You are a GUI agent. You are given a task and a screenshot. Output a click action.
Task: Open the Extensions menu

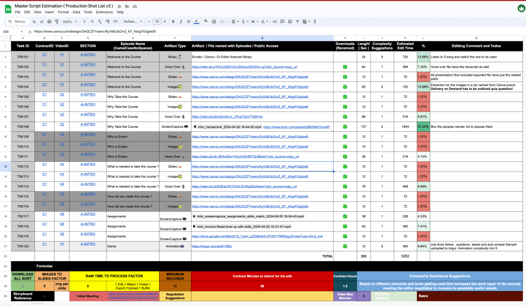coord(104,12)
